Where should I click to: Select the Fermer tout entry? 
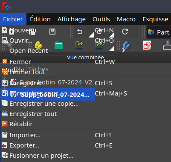(x=58, y=72)
